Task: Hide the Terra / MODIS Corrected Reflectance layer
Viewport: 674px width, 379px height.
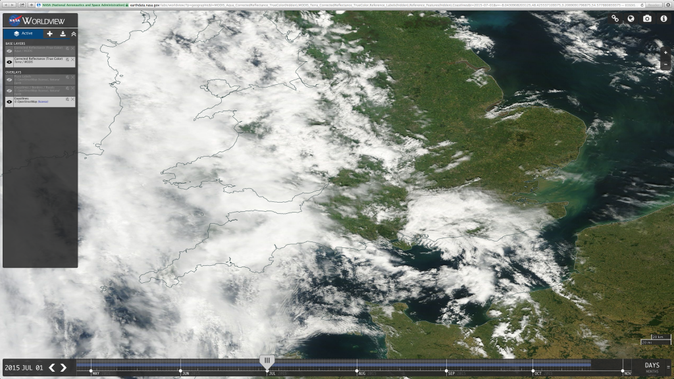Action: click(9, 62)
